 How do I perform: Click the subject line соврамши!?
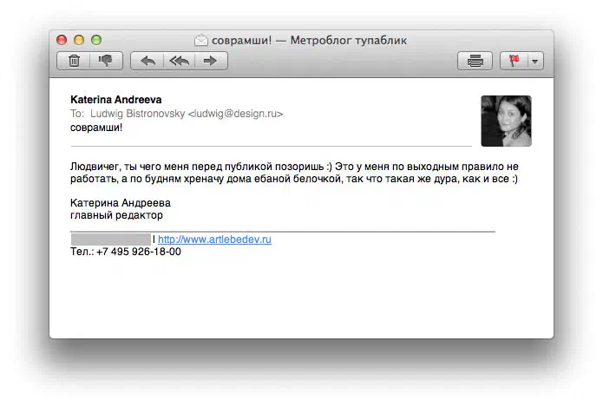coord(96,128)
